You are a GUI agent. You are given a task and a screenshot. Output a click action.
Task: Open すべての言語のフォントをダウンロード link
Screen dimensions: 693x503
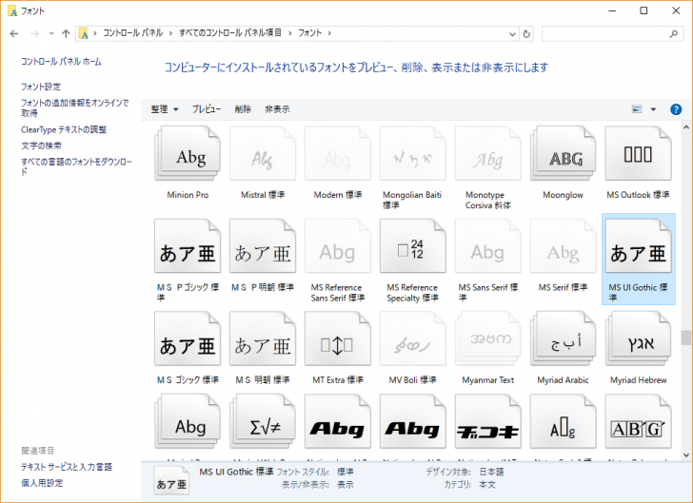[76, 166]
